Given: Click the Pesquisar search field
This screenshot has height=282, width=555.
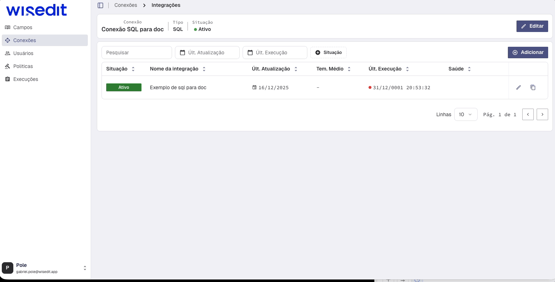Looking at the screenshot, I should click(x=137, y=53).
